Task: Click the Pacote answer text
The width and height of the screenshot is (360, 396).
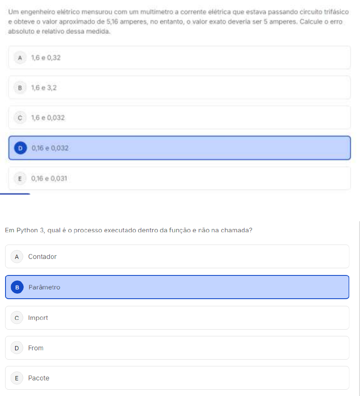Action: [x=38, y=378]
